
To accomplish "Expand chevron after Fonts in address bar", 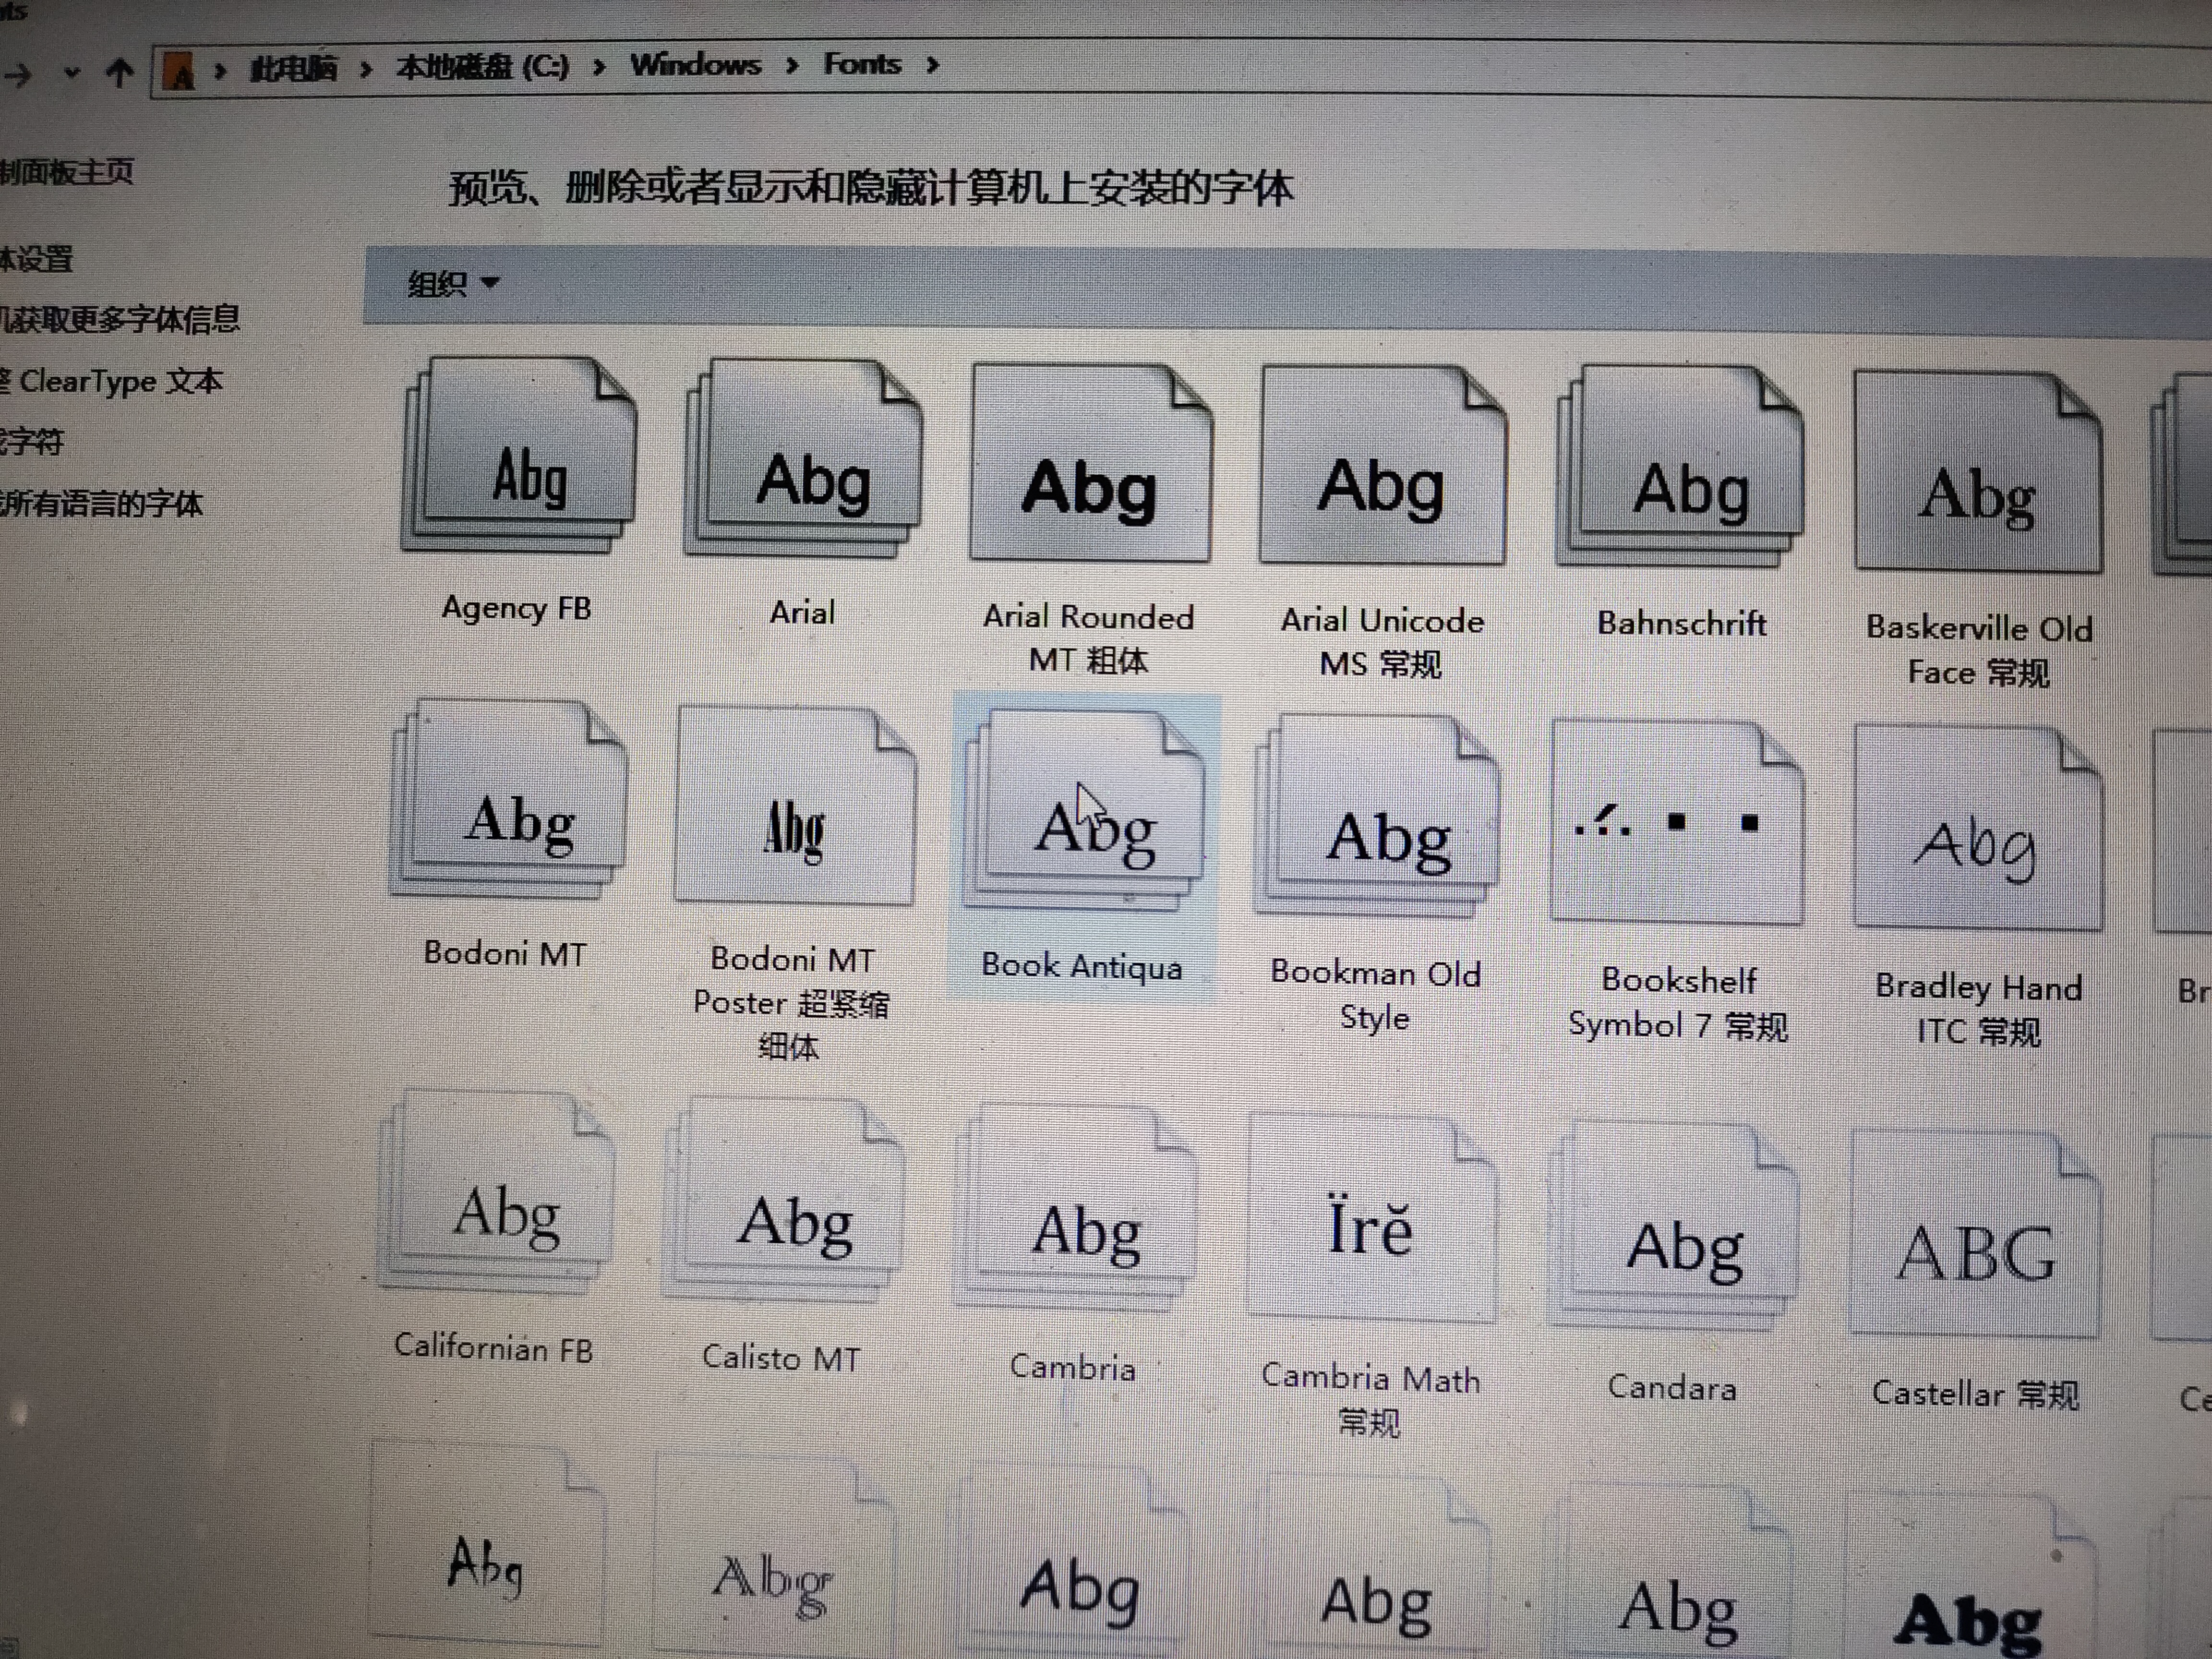I will coord(933,66).
